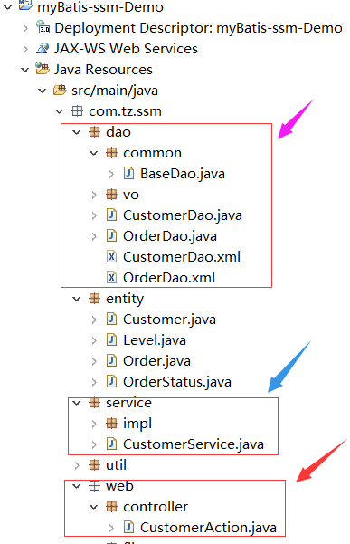Expand the BaseDao.java node
This screenshot has width=350, height=544.
pos(111,174)
